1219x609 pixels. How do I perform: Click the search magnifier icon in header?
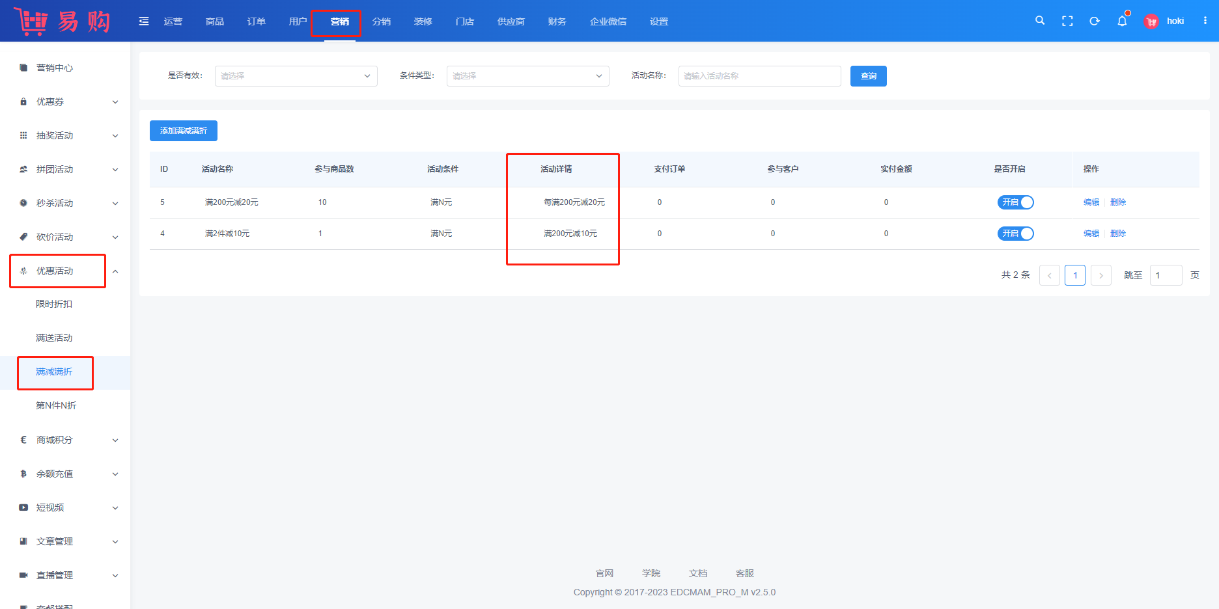[1040, 21]
